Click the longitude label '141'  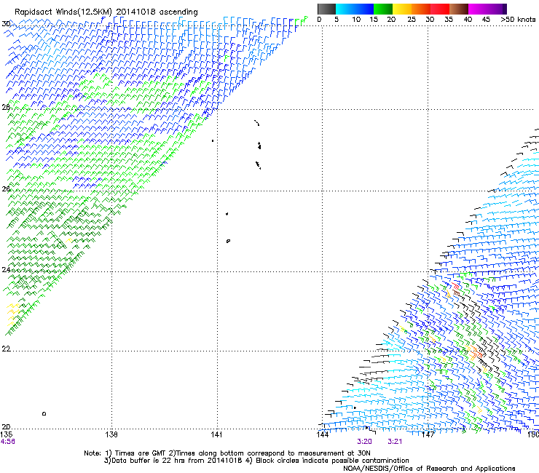(x=216, y=434)
